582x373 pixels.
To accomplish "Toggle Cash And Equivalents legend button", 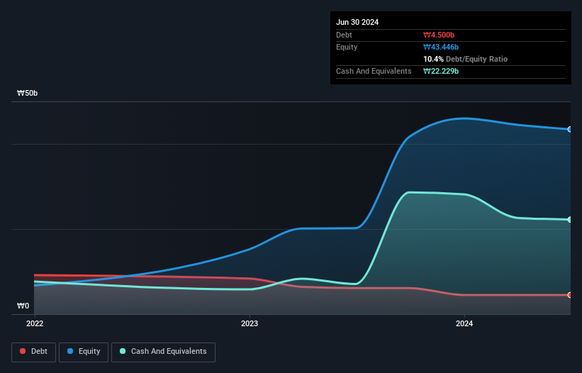I will [163, 352].
